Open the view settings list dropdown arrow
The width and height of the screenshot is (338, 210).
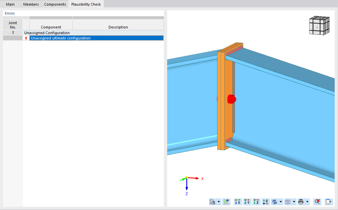coord(219,202)
